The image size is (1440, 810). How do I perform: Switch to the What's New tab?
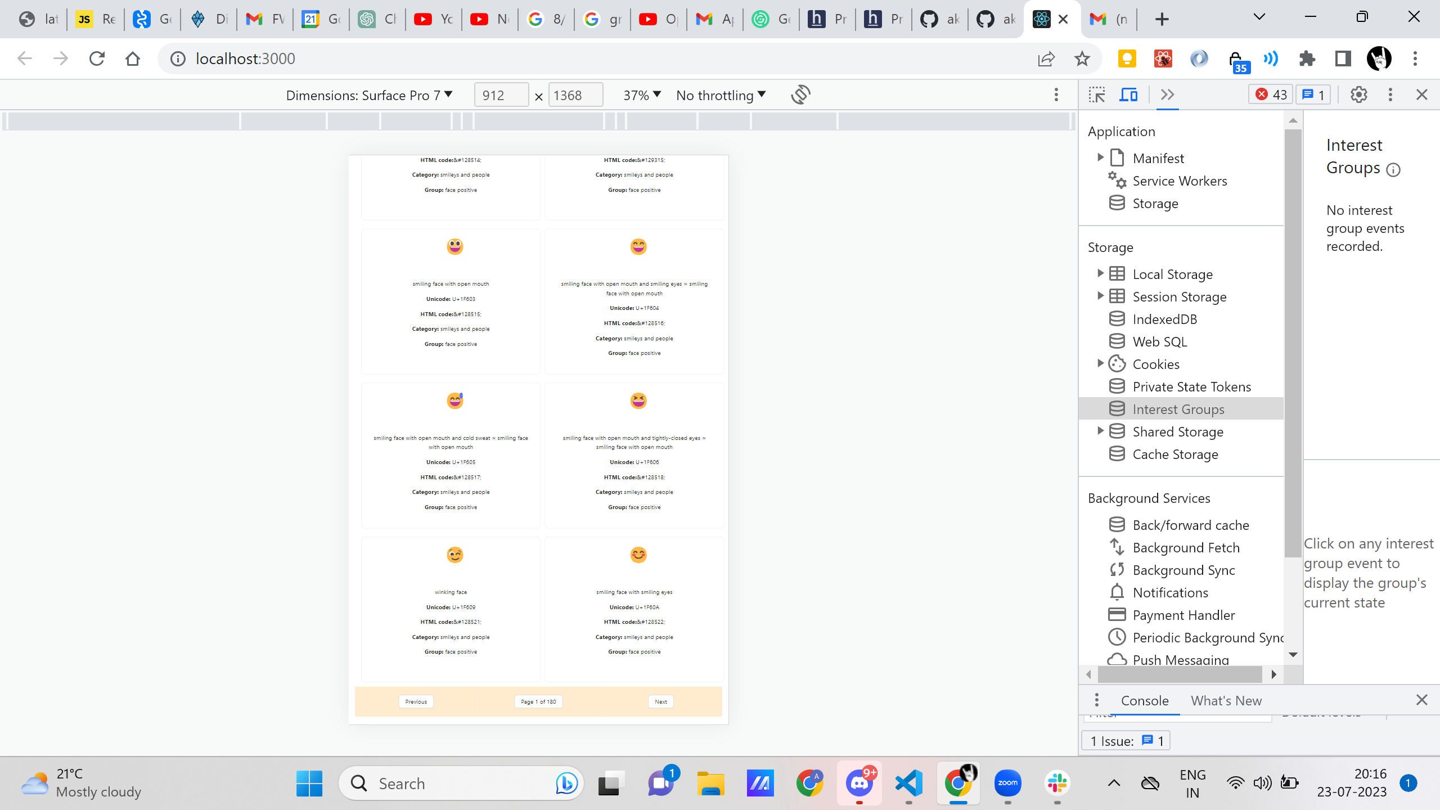pyautogui.click(x=1226, y=700)
